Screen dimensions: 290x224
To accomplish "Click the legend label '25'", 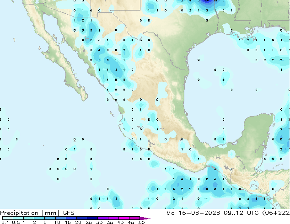I will click(89, 222).
